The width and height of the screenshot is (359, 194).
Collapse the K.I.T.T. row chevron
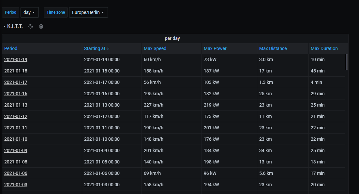pos(5,26)
